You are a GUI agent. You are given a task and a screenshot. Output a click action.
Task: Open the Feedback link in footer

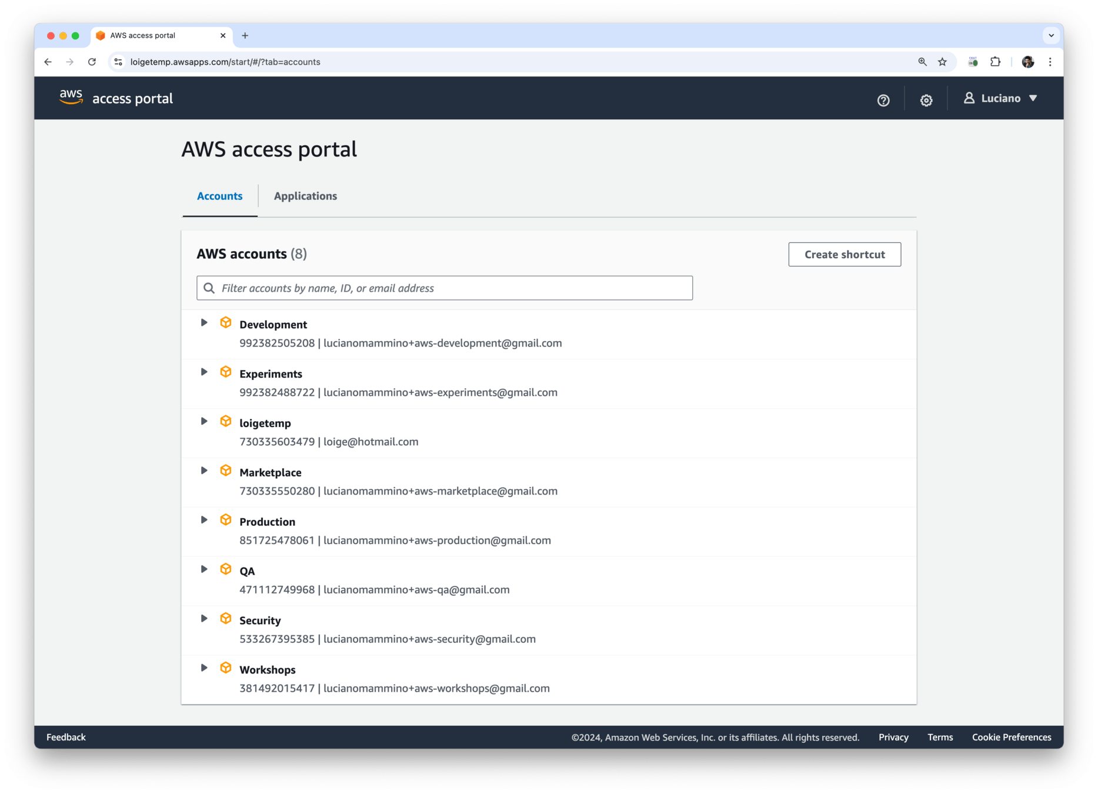tap(66, 738)
